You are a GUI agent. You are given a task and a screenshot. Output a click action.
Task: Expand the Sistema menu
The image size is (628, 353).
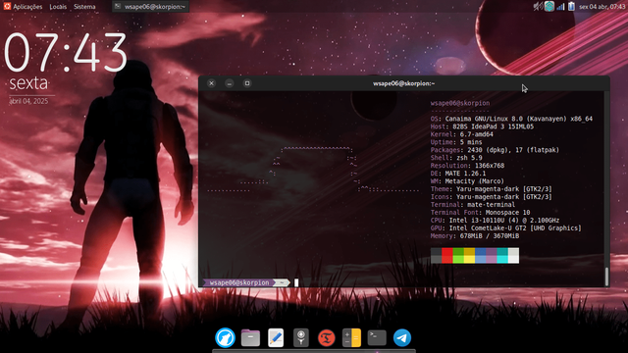pos(84,7)
